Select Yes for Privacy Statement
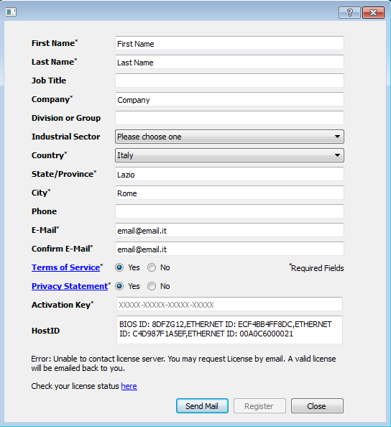 [x=119, y=286]
